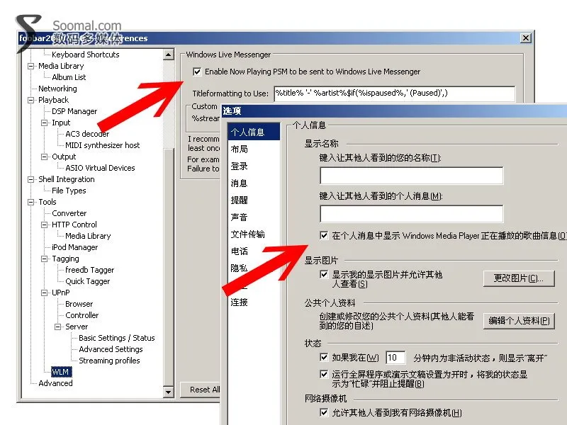Collapse the Media Library tree node

[x=31, y=66]
